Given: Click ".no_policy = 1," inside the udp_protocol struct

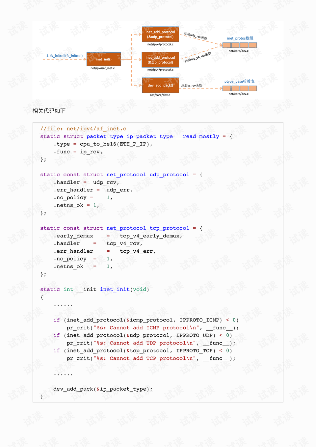Looking at the screenshot, I should pyautogui.click(x=83, y=198).
